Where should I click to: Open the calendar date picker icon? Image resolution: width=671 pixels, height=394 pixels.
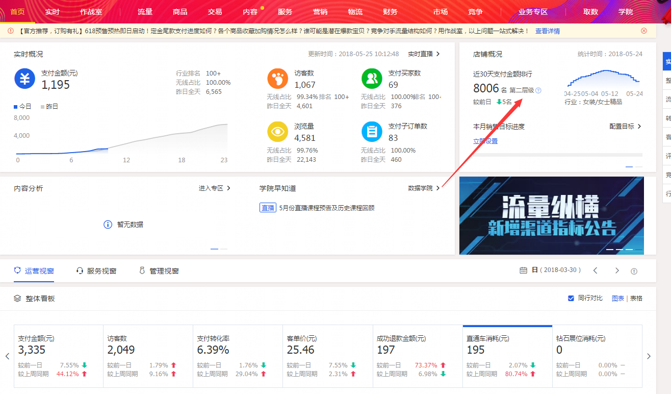pos(523,270)
